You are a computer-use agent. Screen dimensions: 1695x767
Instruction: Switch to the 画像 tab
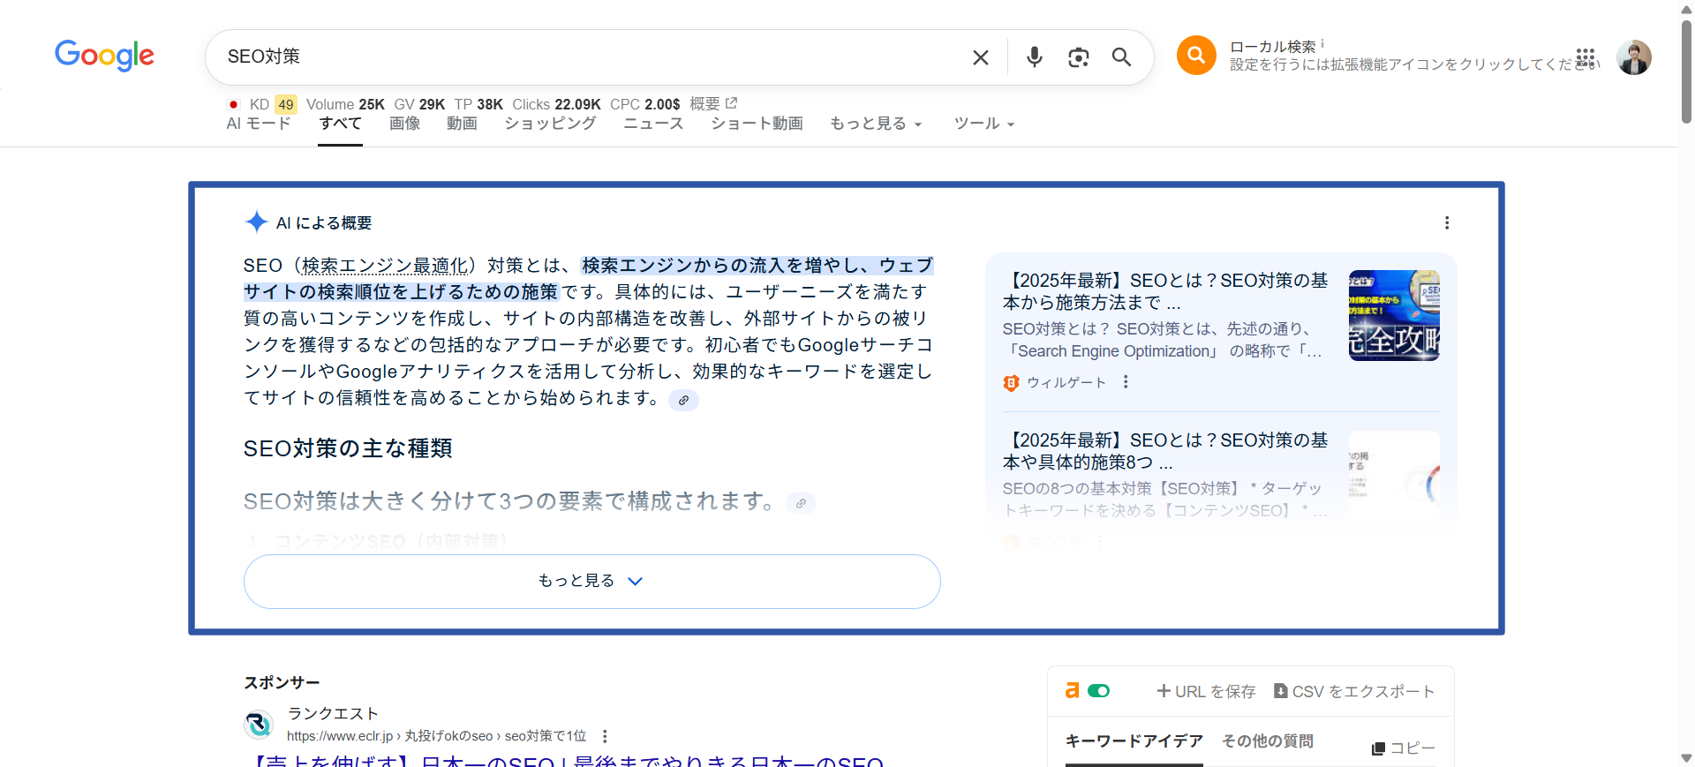tap(404, 124)
